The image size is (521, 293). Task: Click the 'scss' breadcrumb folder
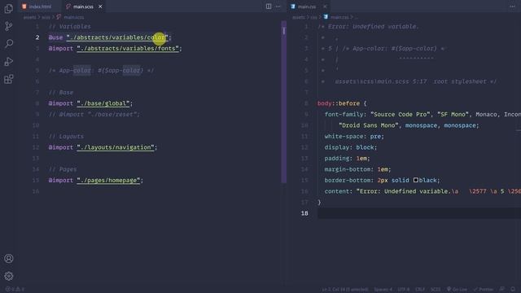click(x=46, y=17)
